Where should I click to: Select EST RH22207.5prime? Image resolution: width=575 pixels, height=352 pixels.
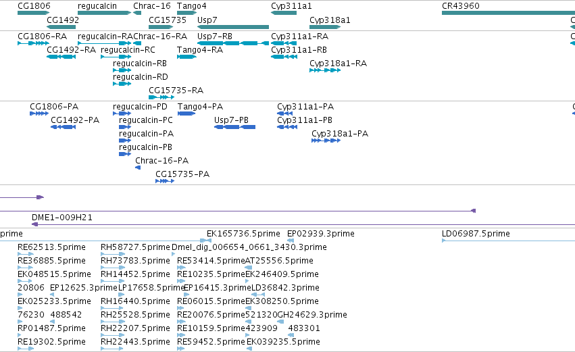tap(135, 328)
